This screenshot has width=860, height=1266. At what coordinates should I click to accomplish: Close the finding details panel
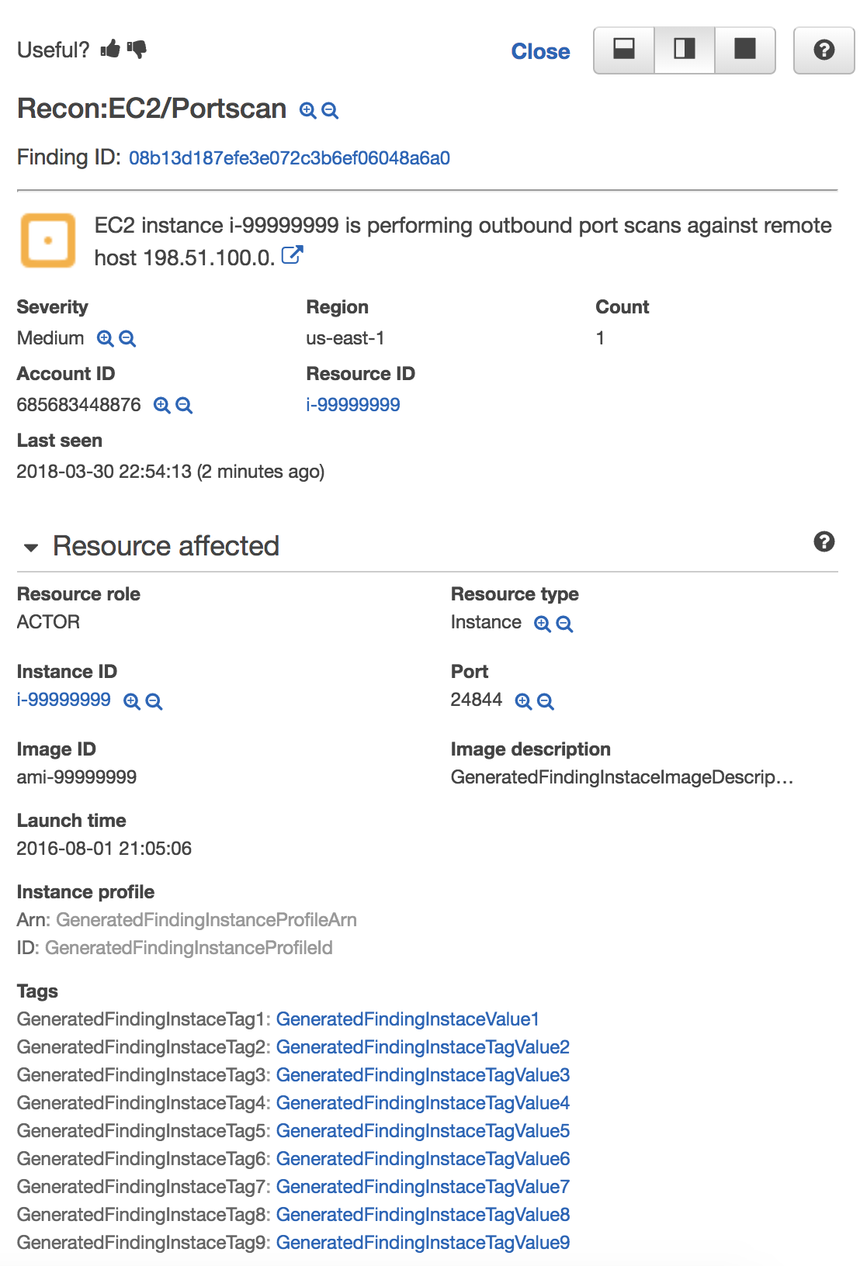[x=540, y=51]
